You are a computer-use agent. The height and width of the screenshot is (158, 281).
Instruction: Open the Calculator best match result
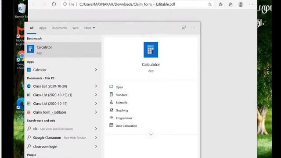(63, 50)
